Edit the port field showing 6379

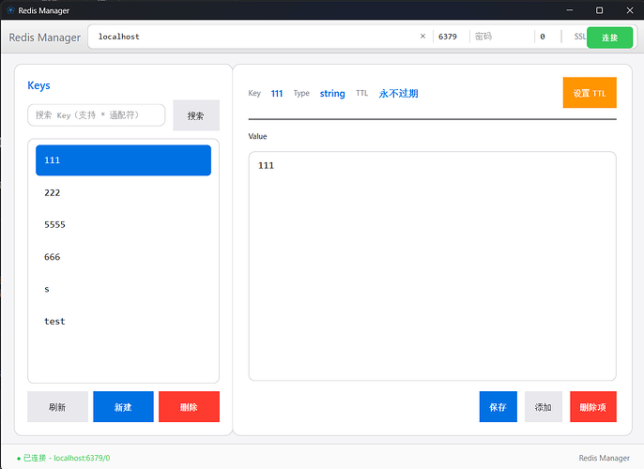451,37
